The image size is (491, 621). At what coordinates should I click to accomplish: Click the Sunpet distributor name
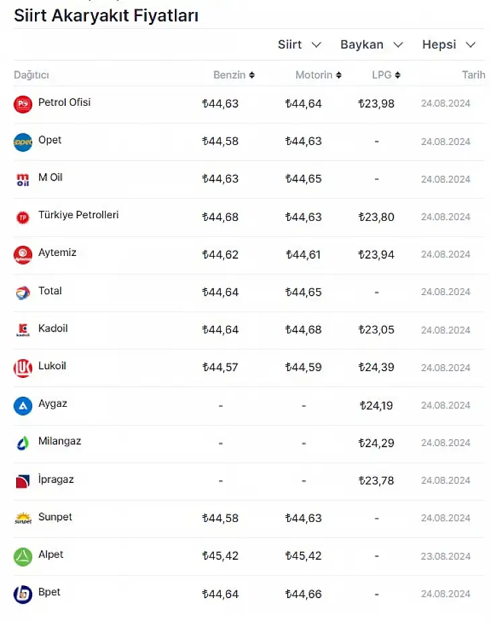55,517
